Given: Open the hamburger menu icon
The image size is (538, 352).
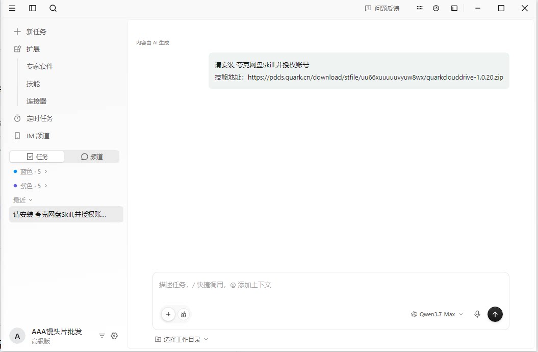Looking at the screenshot, I should click(12, 8).
